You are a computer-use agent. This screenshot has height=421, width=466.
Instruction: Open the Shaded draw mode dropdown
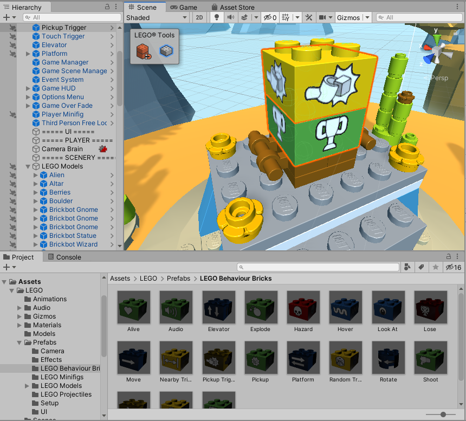[157, 17]
